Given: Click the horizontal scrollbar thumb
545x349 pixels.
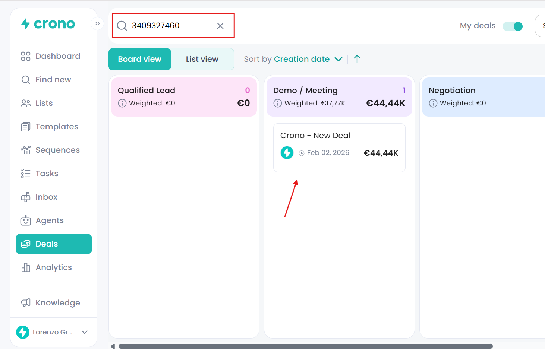Looking at the screenshot, I should [306, 346].
